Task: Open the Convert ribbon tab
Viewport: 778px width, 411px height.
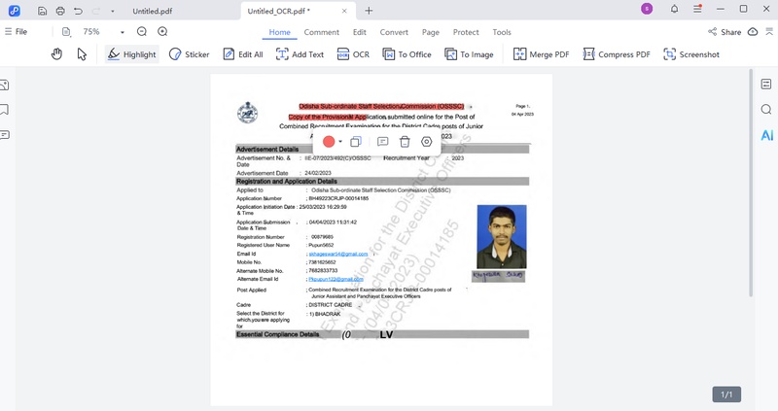Action: pyautogui.click(x=394, y=32)
